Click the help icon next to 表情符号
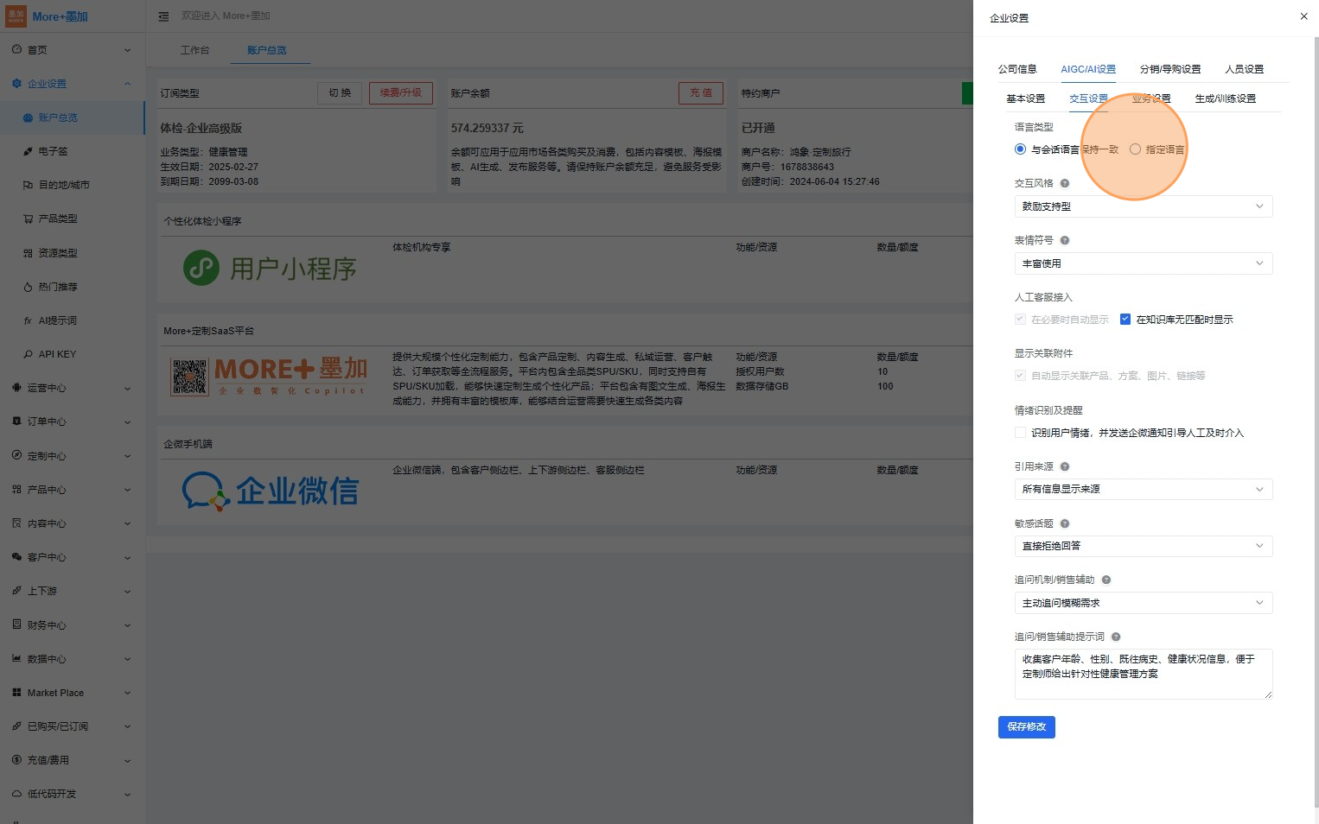 pos(1065,240)
